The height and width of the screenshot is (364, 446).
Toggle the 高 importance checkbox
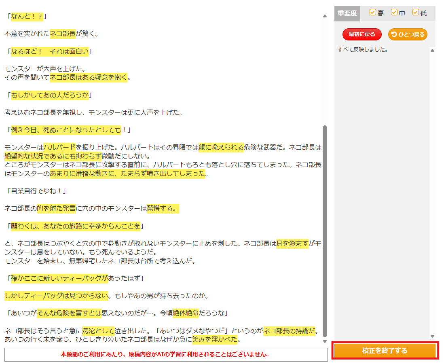373,13
